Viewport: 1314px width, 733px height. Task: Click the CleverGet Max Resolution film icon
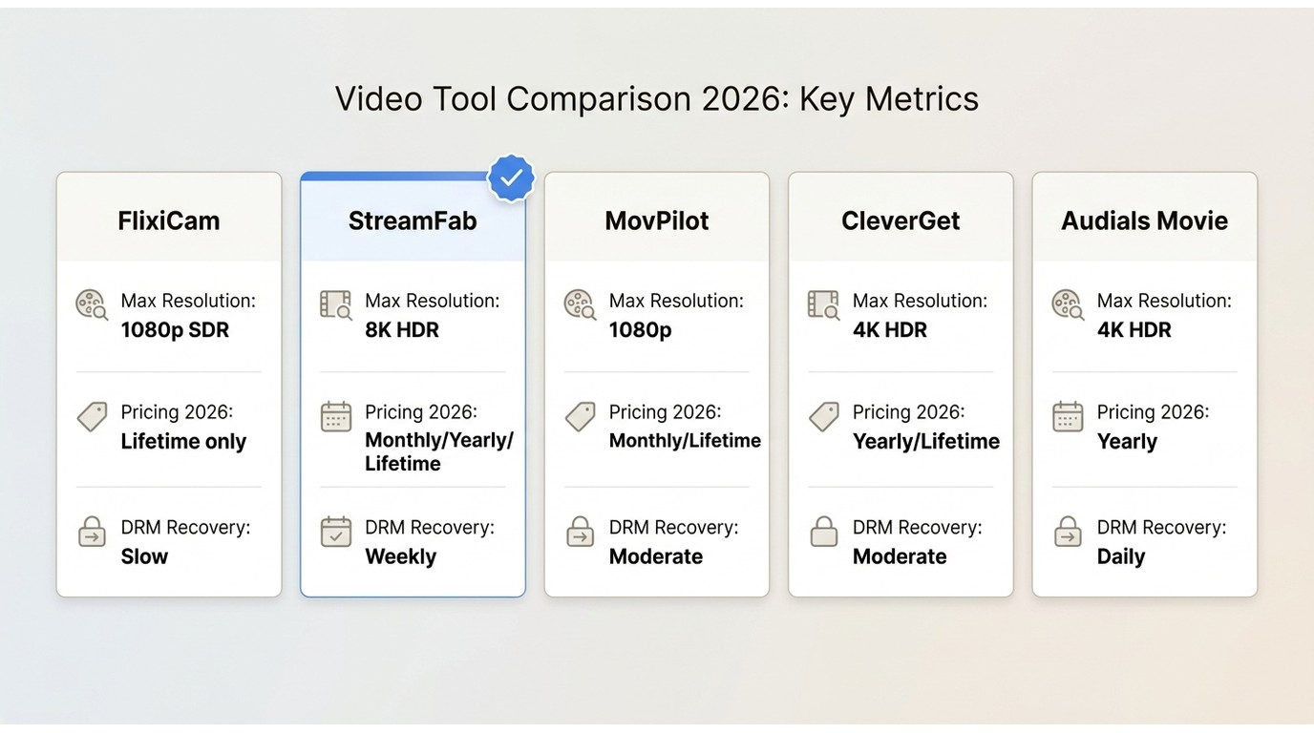tap(823, 305)
